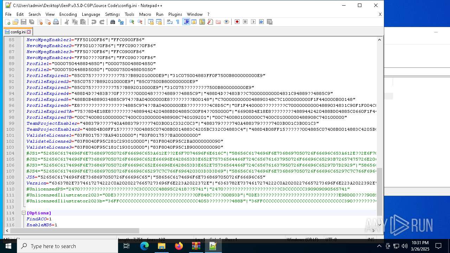Toggle synchronize vertical scrolling
The width and height of the screenshot is (450, 253).
[151, 22]
